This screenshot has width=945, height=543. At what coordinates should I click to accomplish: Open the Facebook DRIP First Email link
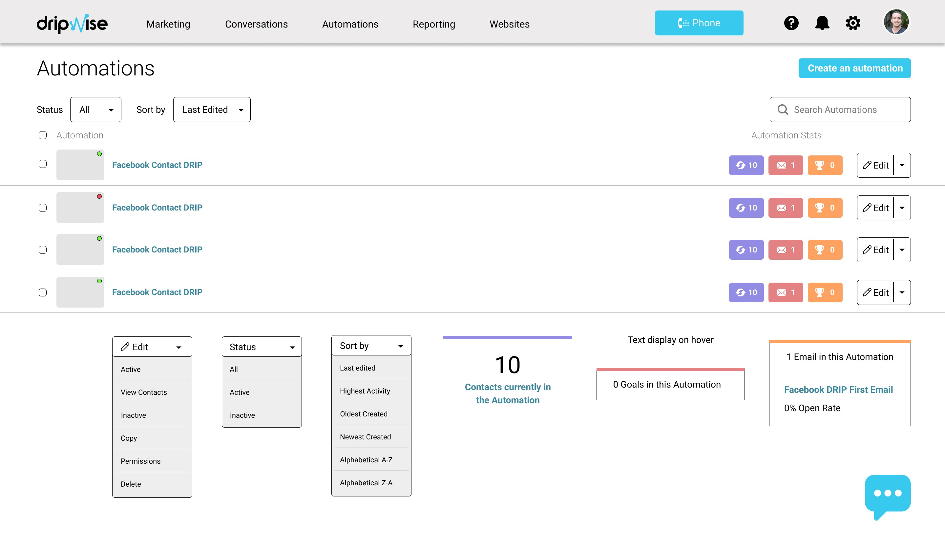coord(838,389)
